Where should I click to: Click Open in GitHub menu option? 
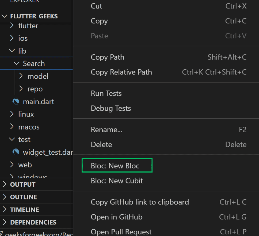116,217
